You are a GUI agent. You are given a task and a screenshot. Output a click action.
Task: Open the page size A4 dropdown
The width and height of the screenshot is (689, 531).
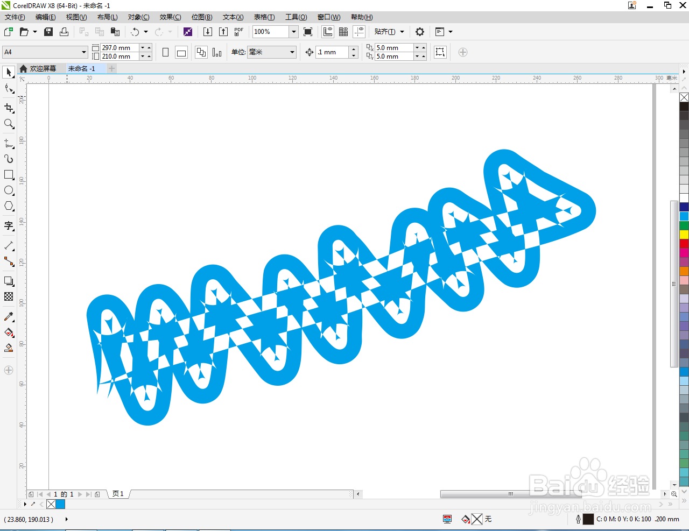[84, 52]
